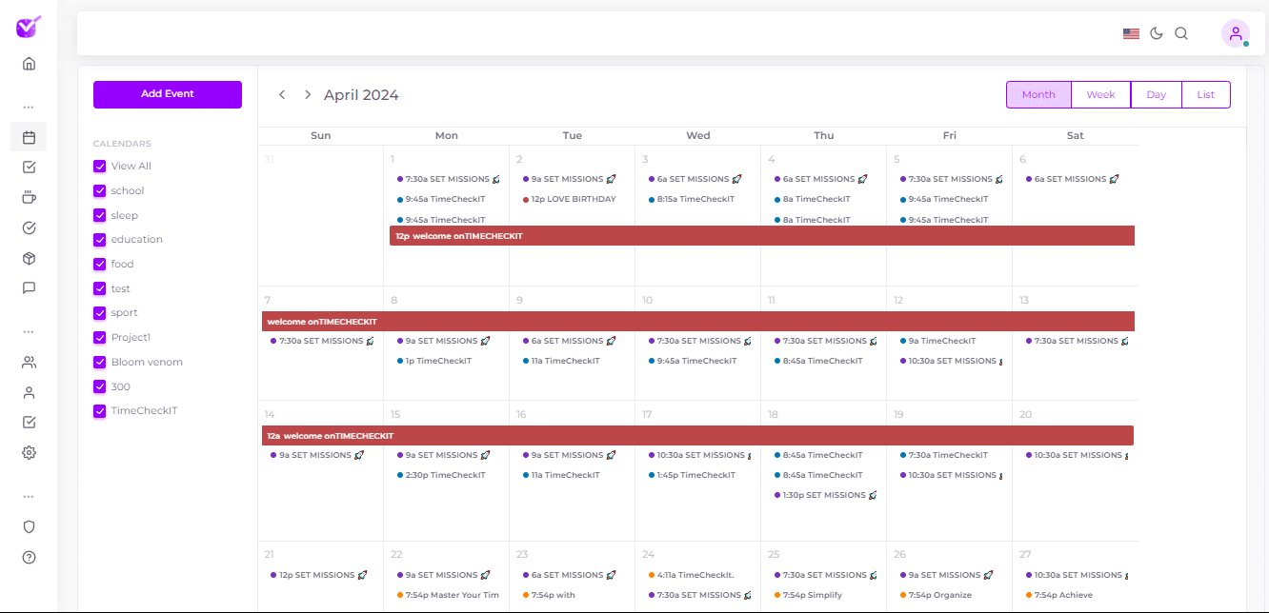Go to next month arrow

click(308, 95)
